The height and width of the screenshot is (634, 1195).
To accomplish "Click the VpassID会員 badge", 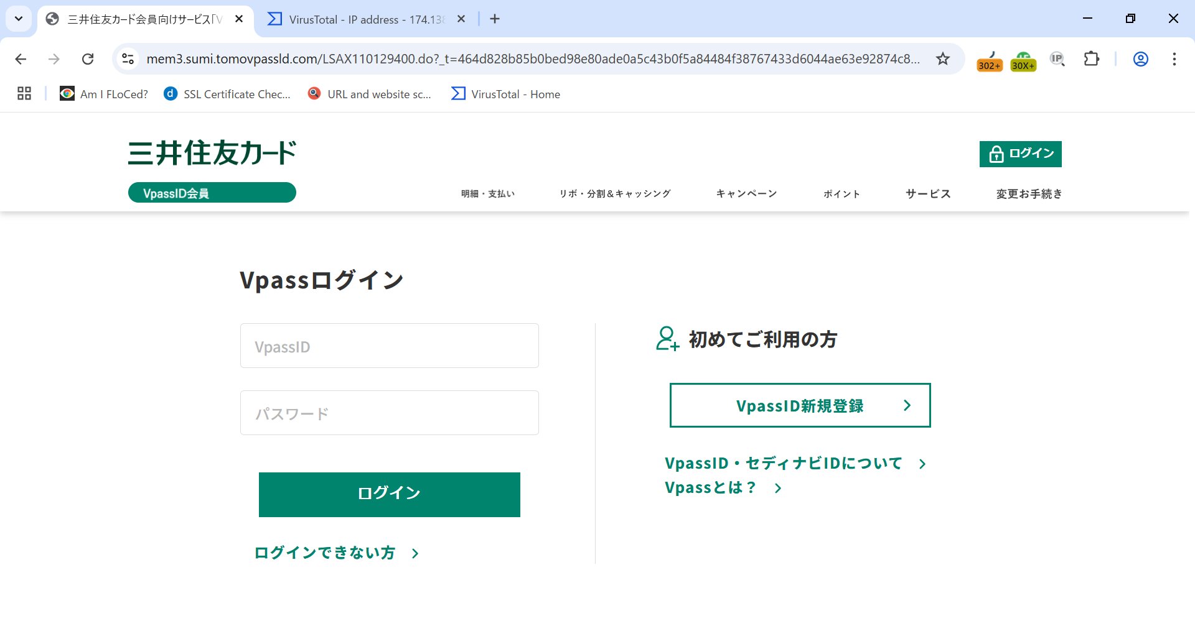I will (x=212, y=193).
